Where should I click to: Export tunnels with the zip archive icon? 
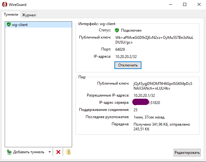(68, 152)
